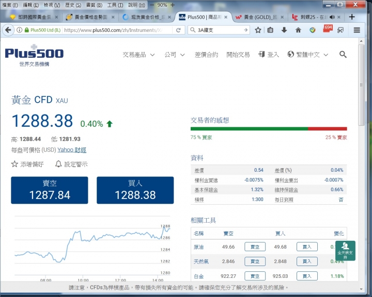This screenshot has height=297, width=372.
Task: Click the 登入 login link
Action: [x=269, y=55]
